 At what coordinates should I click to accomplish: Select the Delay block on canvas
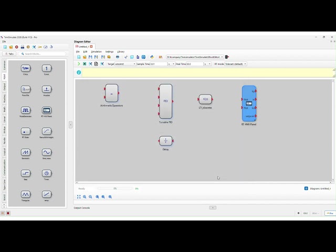point(166,141)
